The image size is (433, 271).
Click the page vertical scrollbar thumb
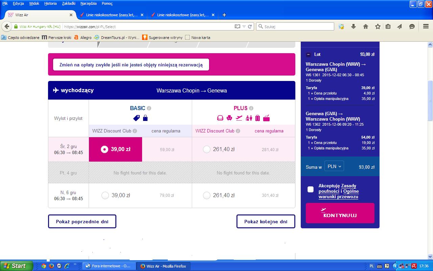coord(430,101)
